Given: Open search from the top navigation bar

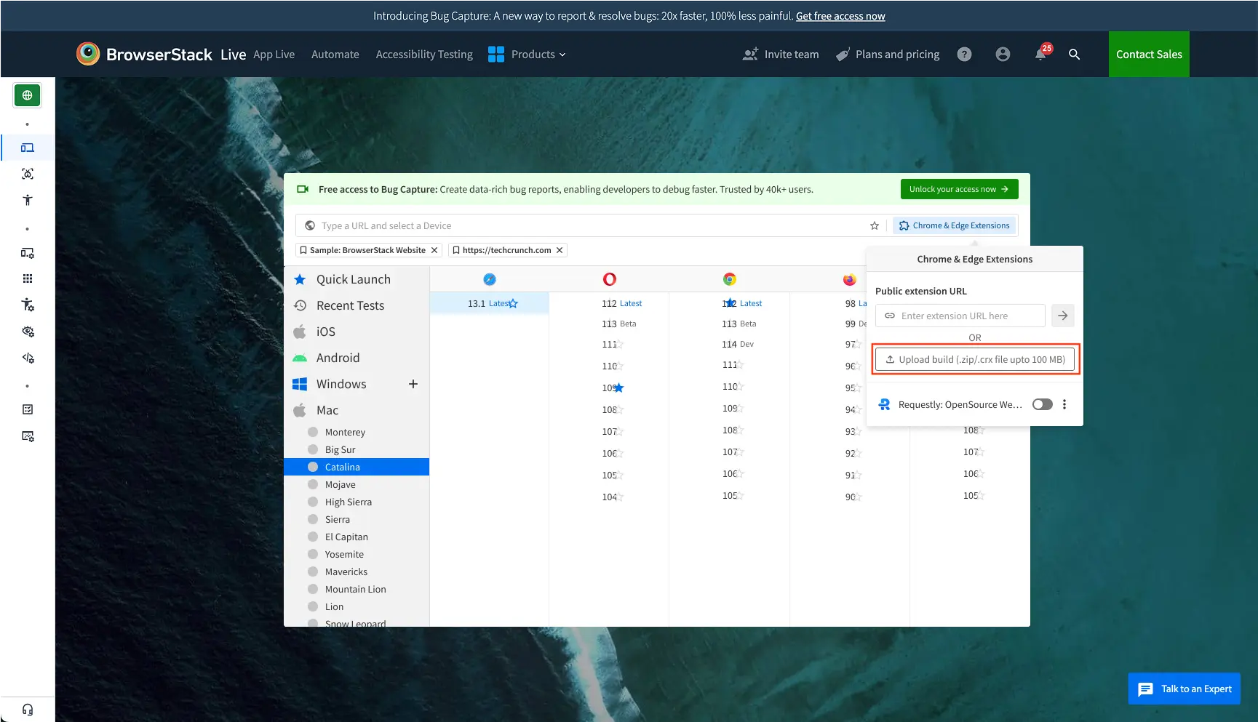Looking at the screenshot, I should pyautogui.click(x=1075, y=54).
